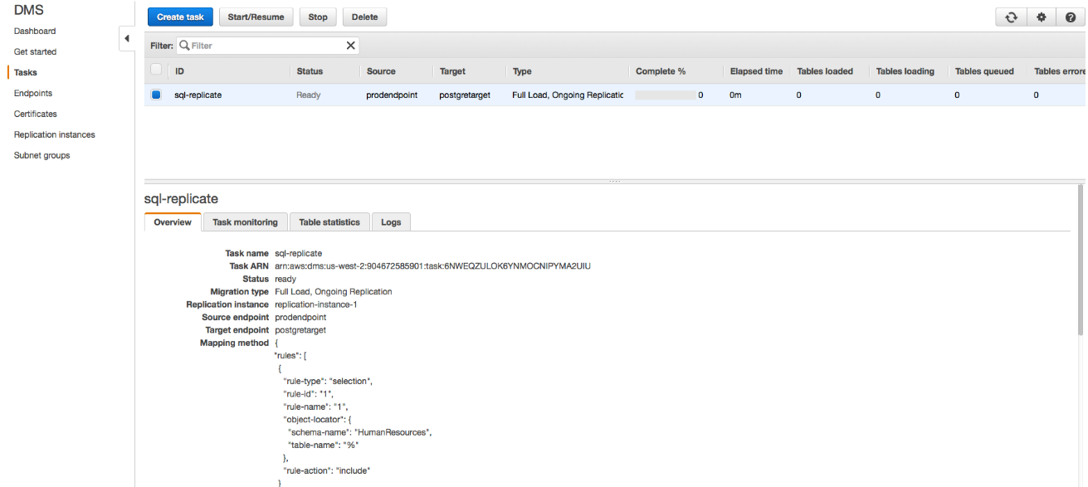Open the Dashboard section
The width and height of the screenshot is (1088, 487).
(x=34, y=31)
